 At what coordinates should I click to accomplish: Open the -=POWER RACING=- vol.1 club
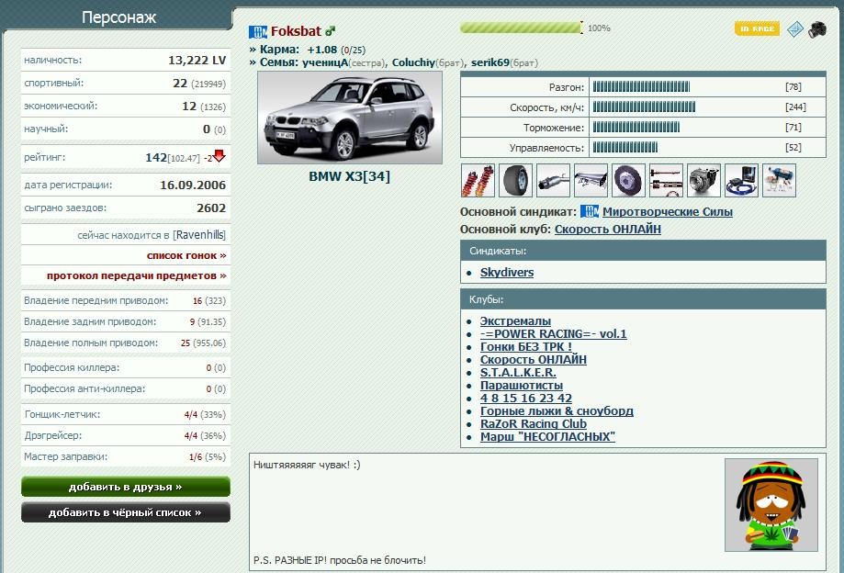click(554, 334)
